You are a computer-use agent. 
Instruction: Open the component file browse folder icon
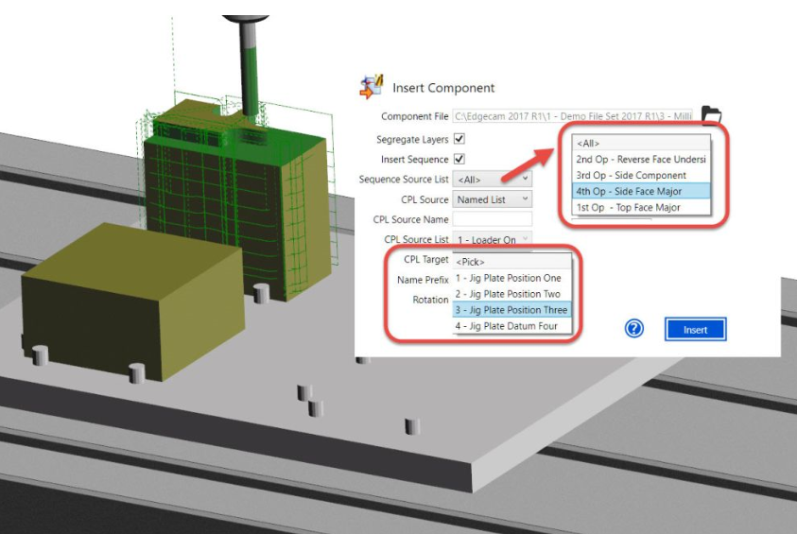711,116
